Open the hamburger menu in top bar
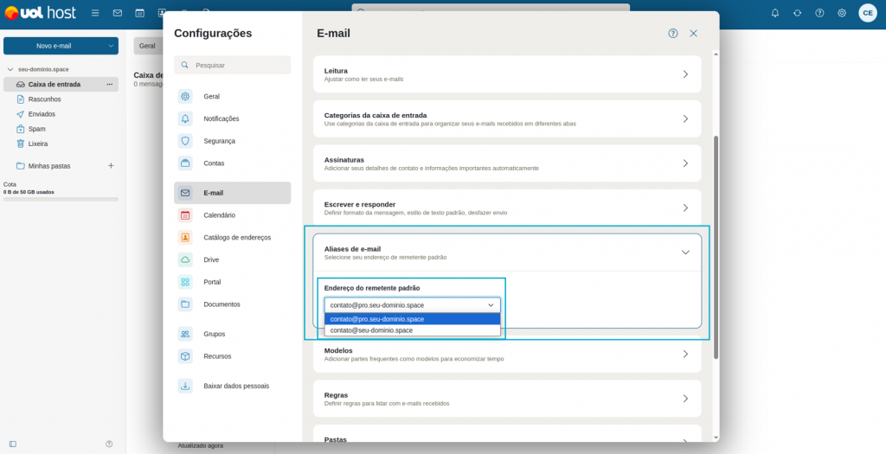 (95, 12)
